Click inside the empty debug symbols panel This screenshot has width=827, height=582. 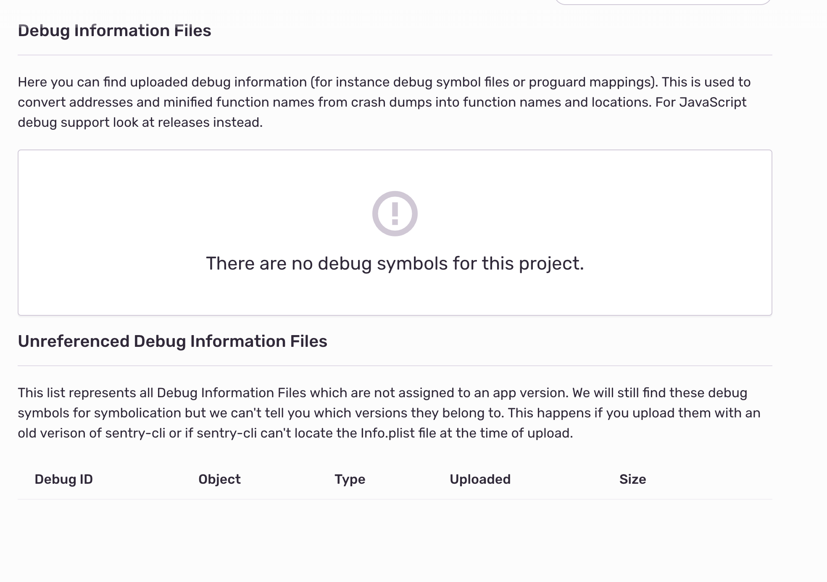(x=395, y=294)
